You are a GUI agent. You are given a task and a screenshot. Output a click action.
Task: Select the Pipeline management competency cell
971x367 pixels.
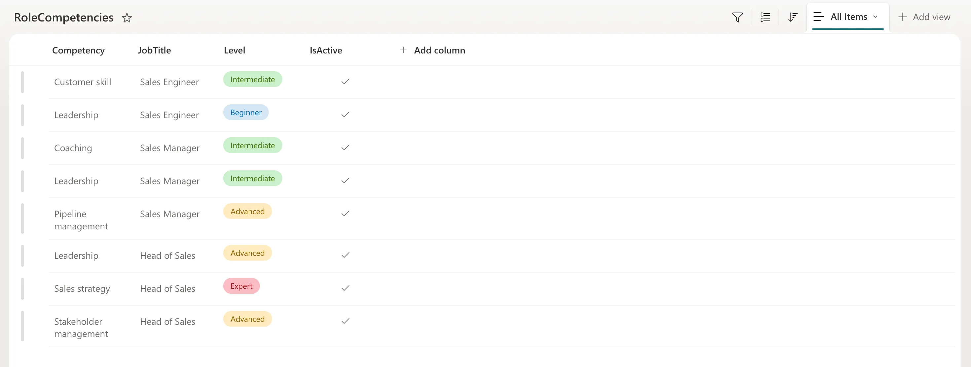pos(81,220)
